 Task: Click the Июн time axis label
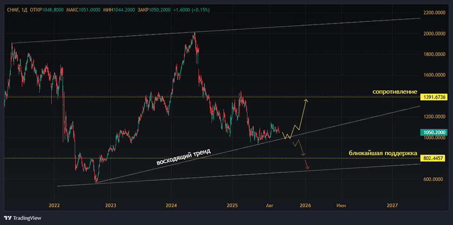click(x=341, y=205)
